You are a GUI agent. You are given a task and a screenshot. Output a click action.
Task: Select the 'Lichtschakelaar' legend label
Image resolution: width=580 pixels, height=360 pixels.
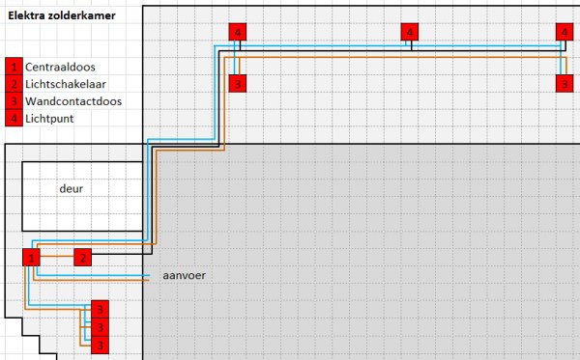[66, 84]
